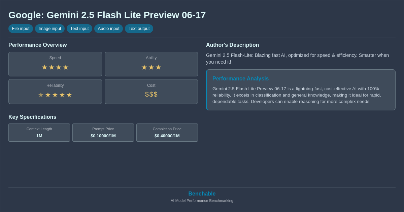Click the model title heading

tap(107, 15)
